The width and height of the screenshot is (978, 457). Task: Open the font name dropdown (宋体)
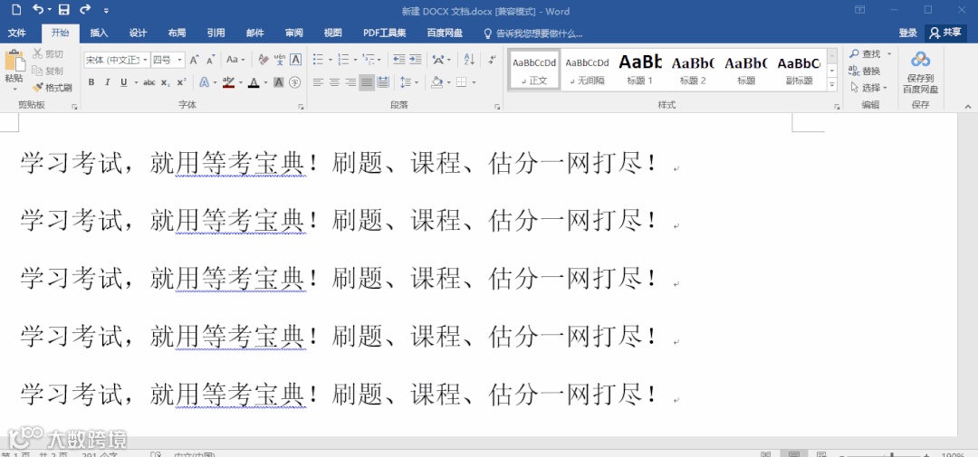pos(145,60)
